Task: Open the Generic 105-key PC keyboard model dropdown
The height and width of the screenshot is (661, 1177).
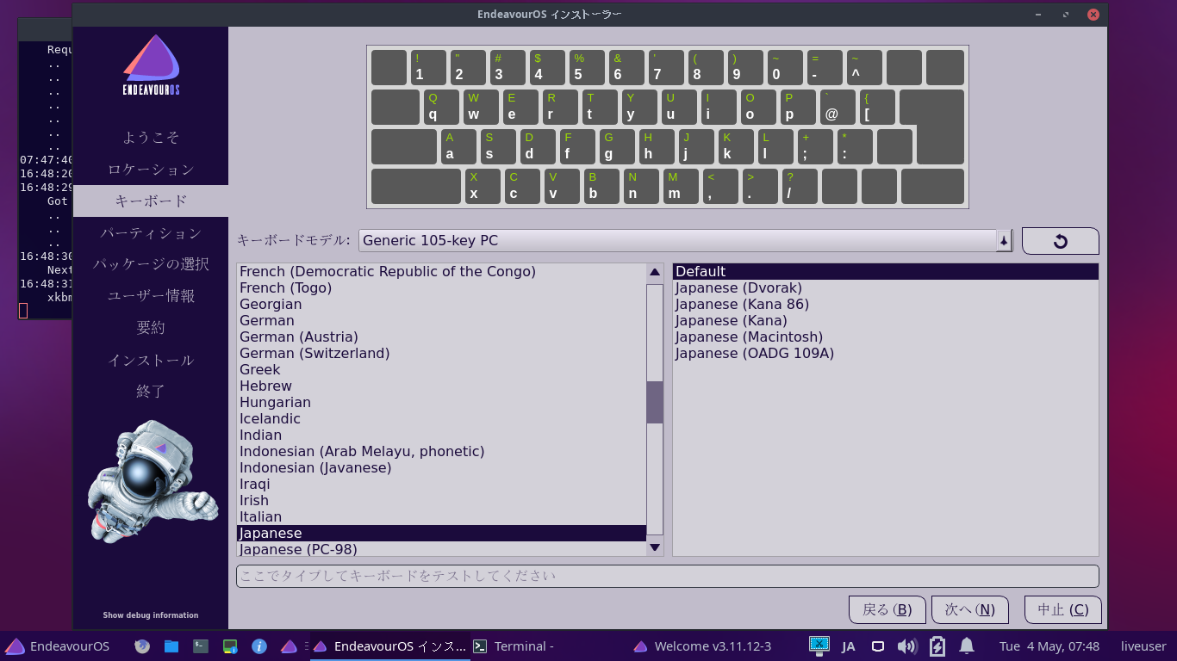Action: [x=686, y=241]
